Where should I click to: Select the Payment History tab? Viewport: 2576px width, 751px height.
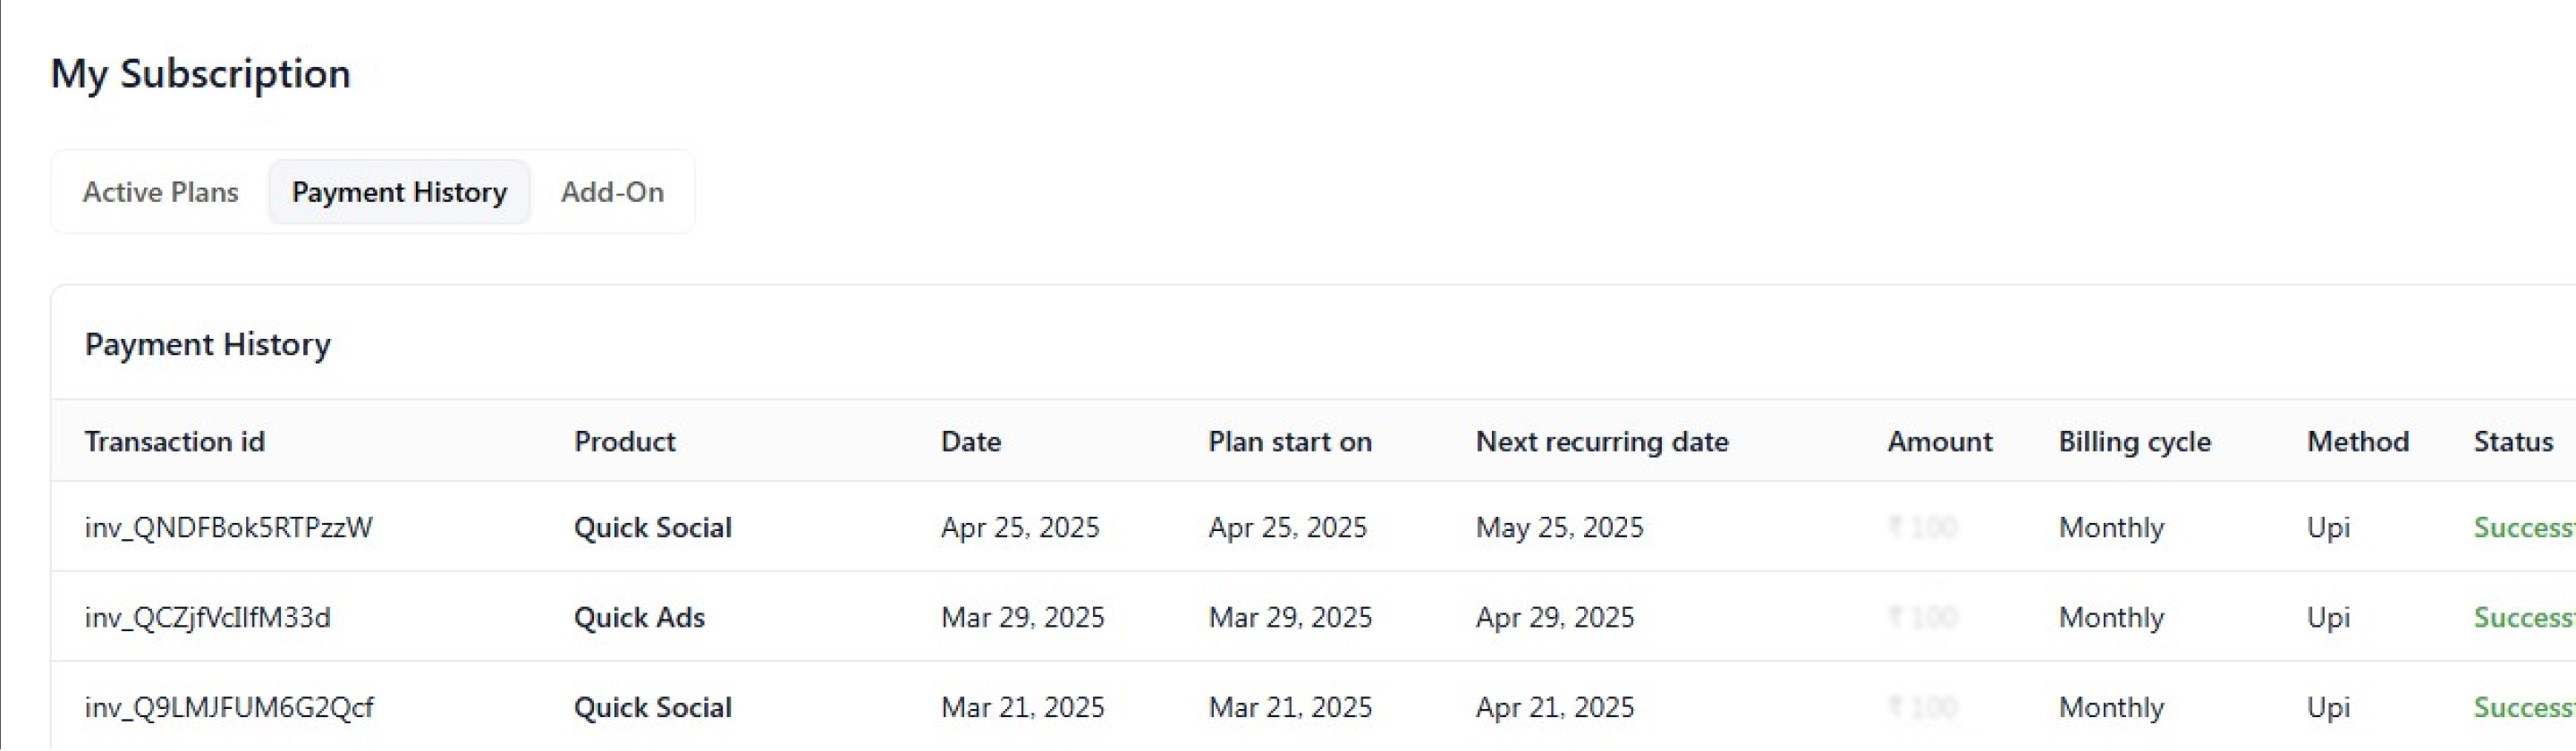[x=399, y=192]
